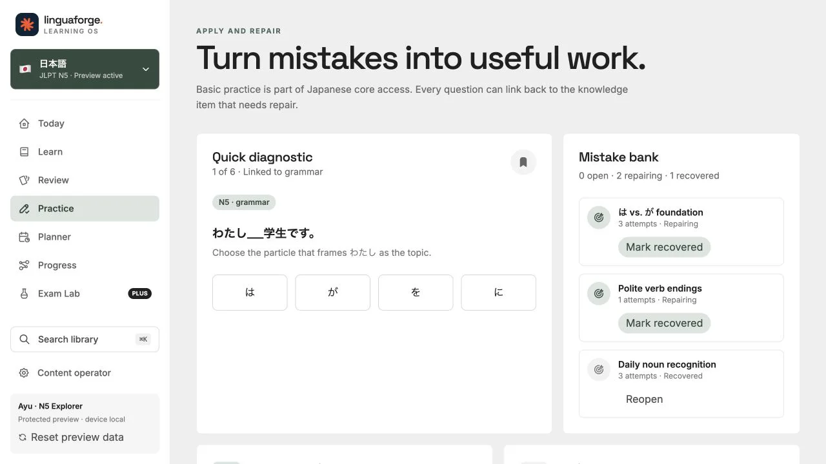Click the reset refresh icon
The image size is (826, 464).
[23, 438]
